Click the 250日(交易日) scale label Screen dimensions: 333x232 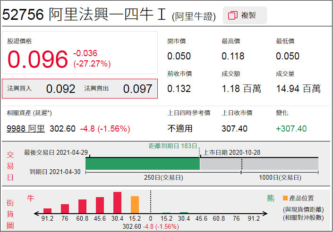(x=163, y=177)
